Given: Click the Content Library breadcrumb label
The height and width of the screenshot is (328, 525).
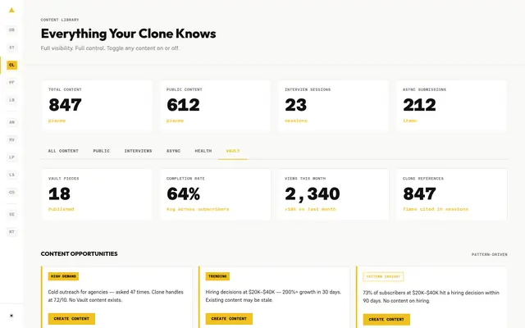Looking at the screenshot, I should coord(60,20).
